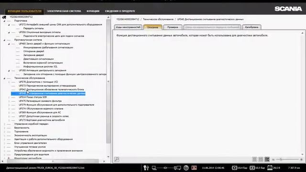
Task: Select UF374 Обслуживание водяного клапана
Action: pos(41,108)
